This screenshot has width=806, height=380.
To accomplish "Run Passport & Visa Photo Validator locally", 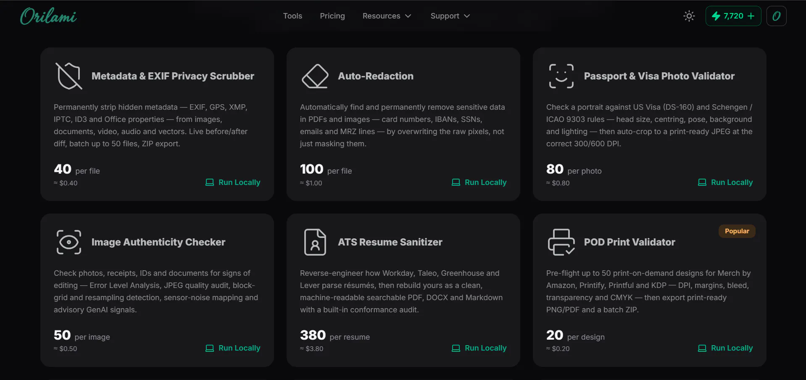I will [725, 182].
